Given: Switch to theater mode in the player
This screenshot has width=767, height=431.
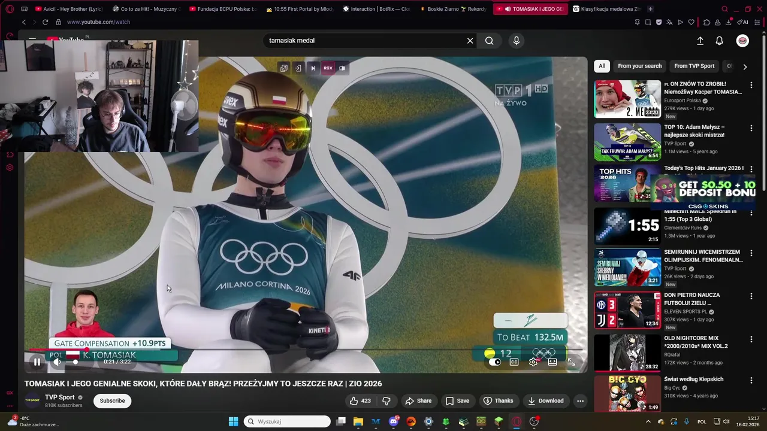Looking at the screenshot, I should (x=552, y=362).
